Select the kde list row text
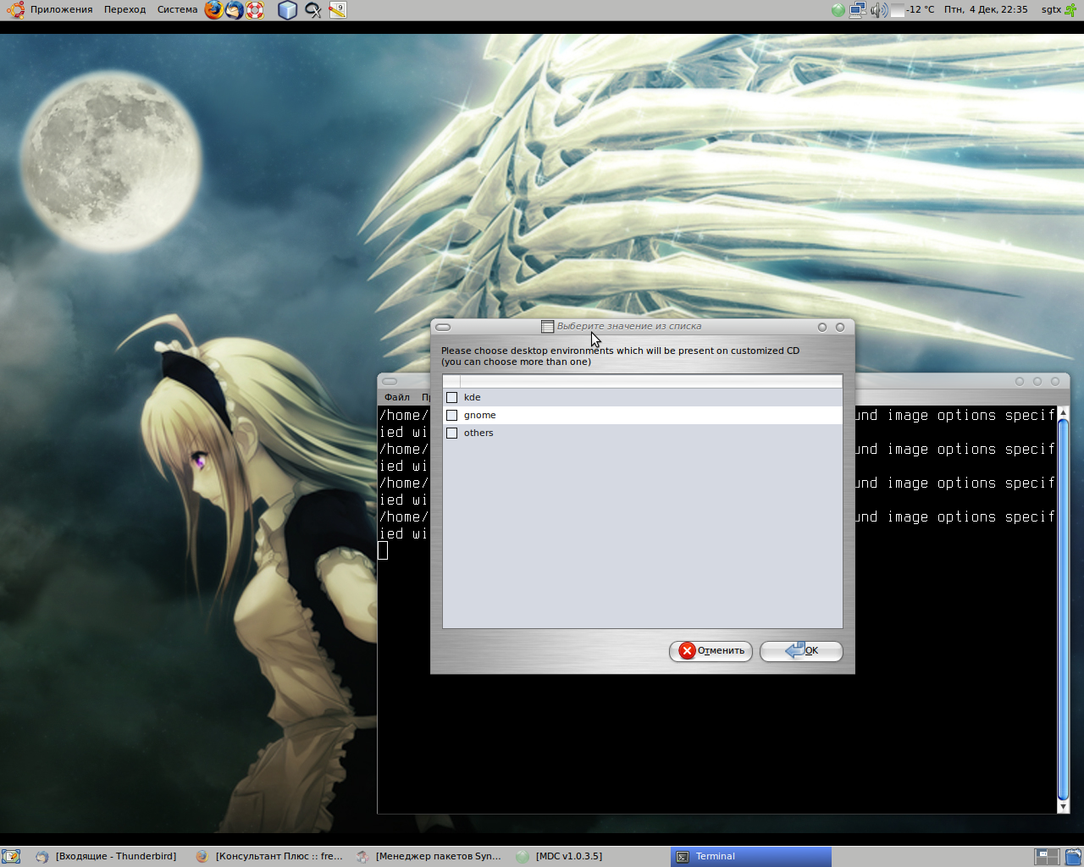Viewport: 1084px width, 867px height. (x=473, y=397)
